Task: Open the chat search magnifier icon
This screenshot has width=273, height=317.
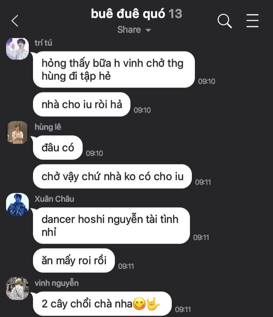Action: tap(224, 21)
